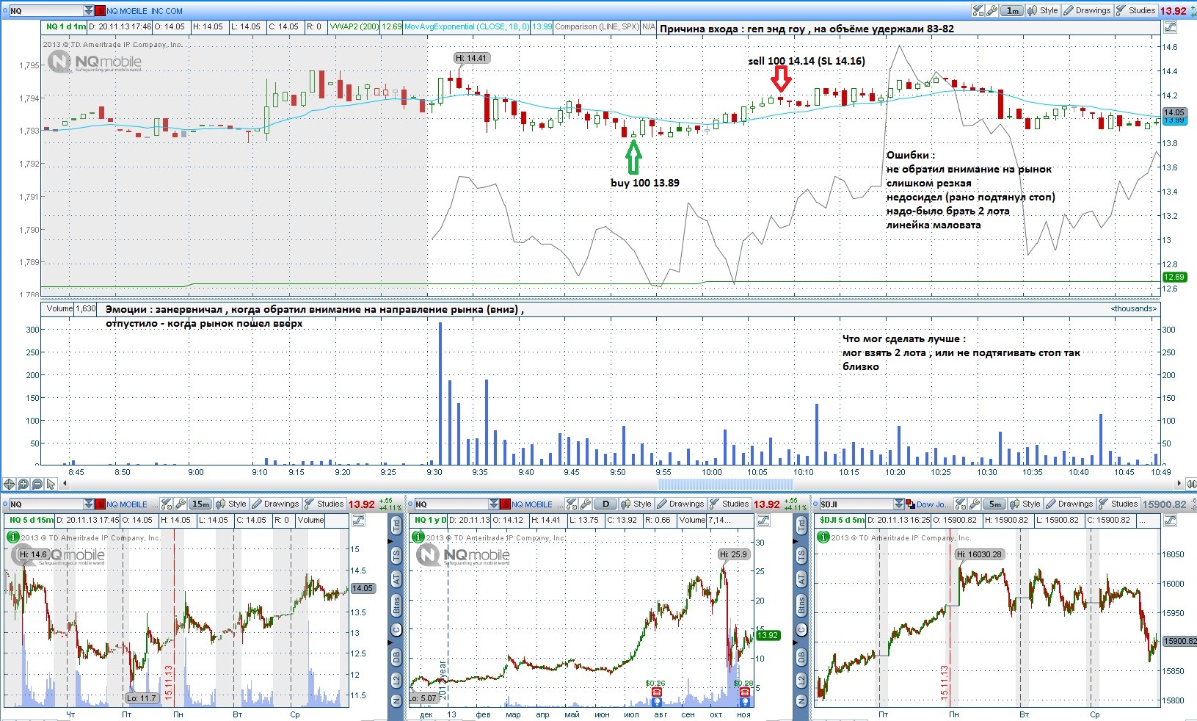Image resolution: width=1197 pixels, height=721 pixels.
Task: Open Drawings in the daily NQ chart header
Action: pyautogui.click(x=680, y=504)
